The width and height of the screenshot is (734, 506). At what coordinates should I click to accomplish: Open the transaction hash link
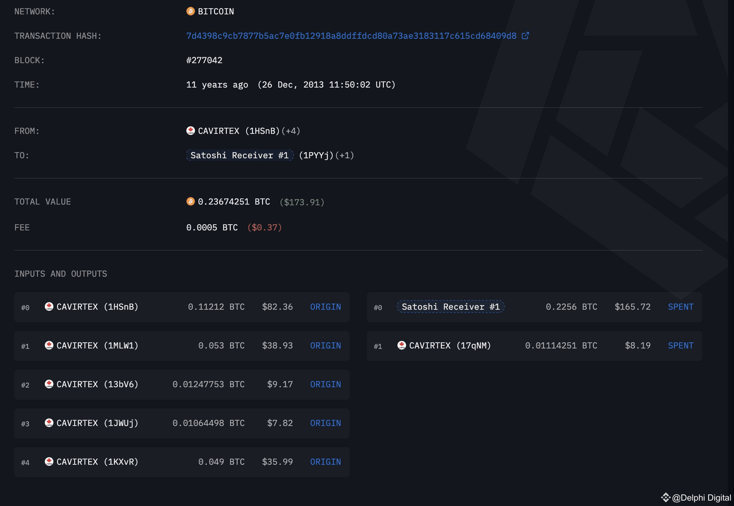click(351, 36)
